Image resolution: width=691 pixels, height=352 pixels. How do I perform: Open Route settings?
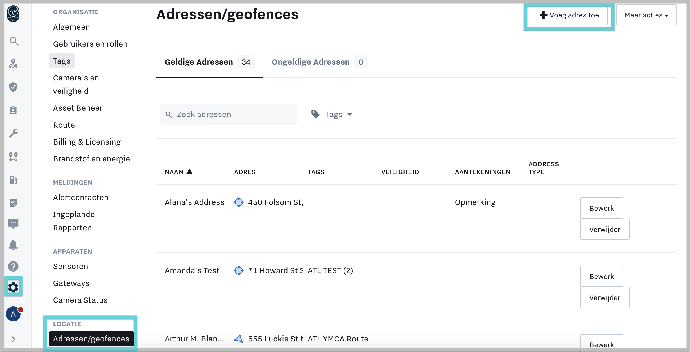coord(64,125)
